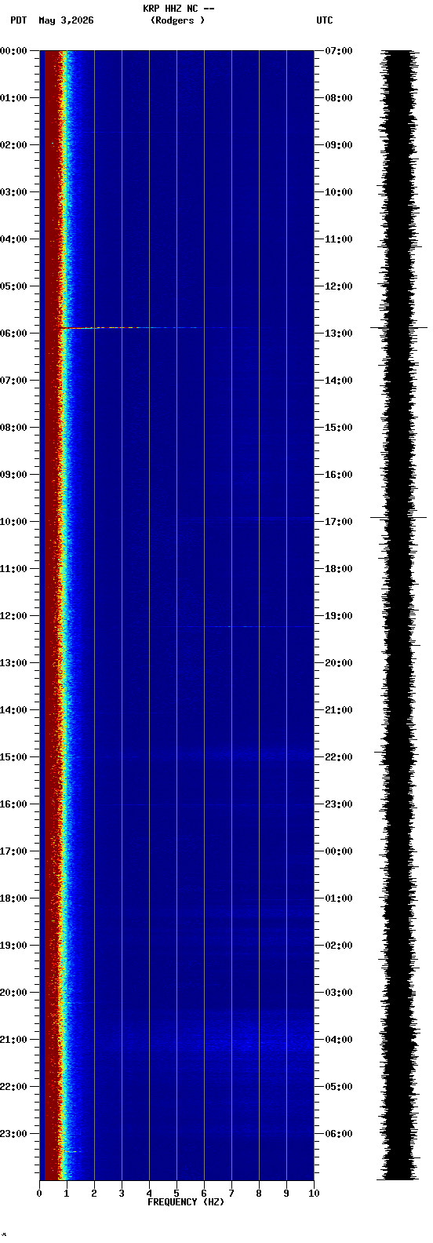Click the UTC axis label '17:00'
This screenshot has width=433, height=1243.
338,522
